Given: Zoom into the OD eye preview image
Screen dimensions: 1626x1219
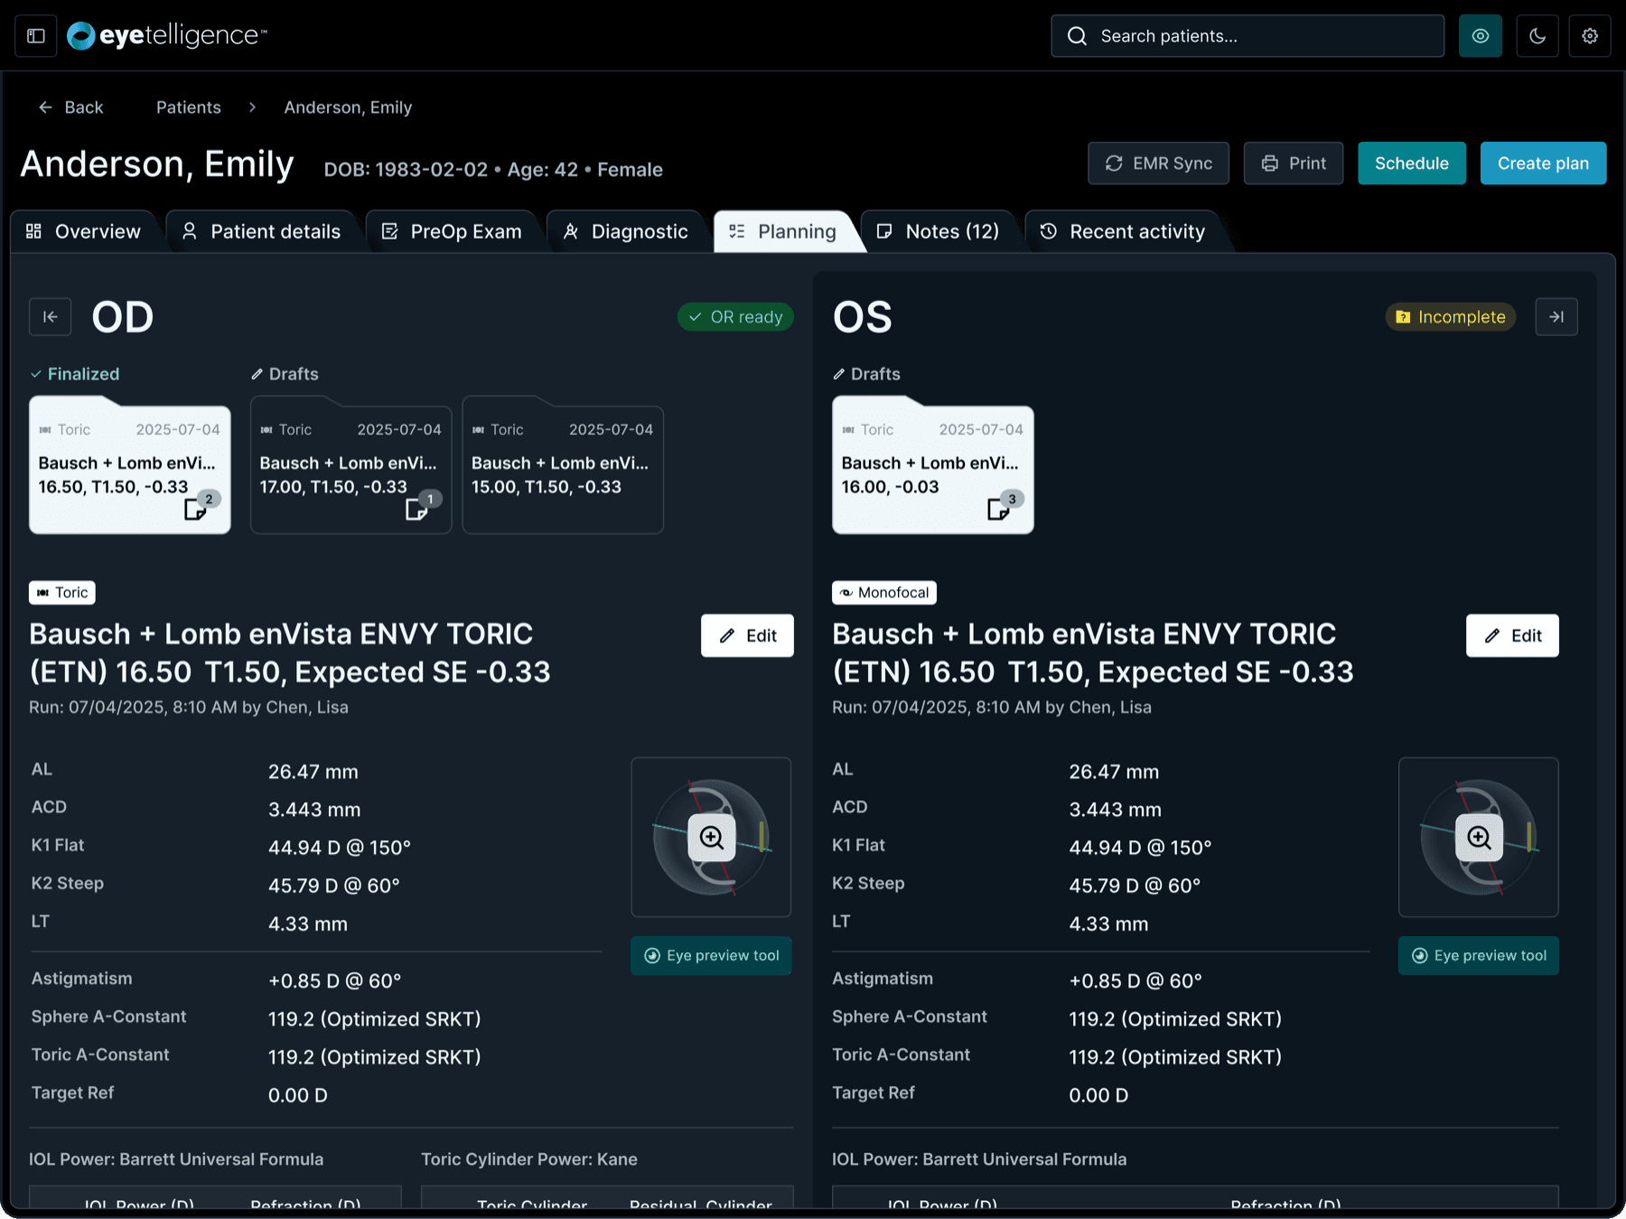Looking at the screenshot, I should (x=712, y=838).
